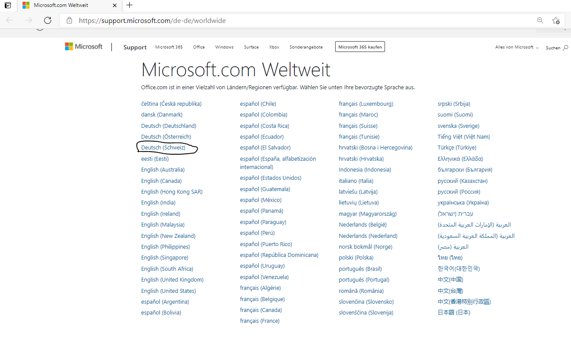Reload the page with the refresh icon

pos(48,20)
